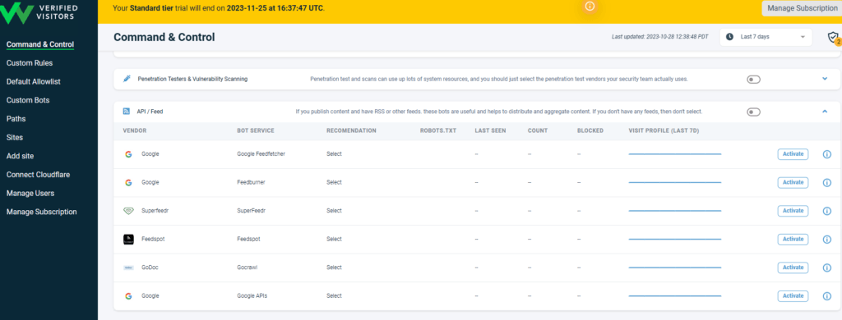Click Google logo in Google Feedfetcher row

tap(128, 153)
